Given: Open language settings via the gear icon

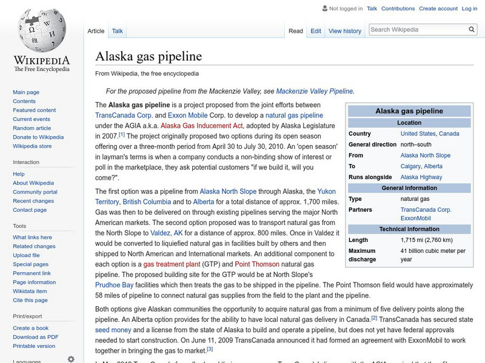Looking at the screenshot, I should (x=70, y=358).
